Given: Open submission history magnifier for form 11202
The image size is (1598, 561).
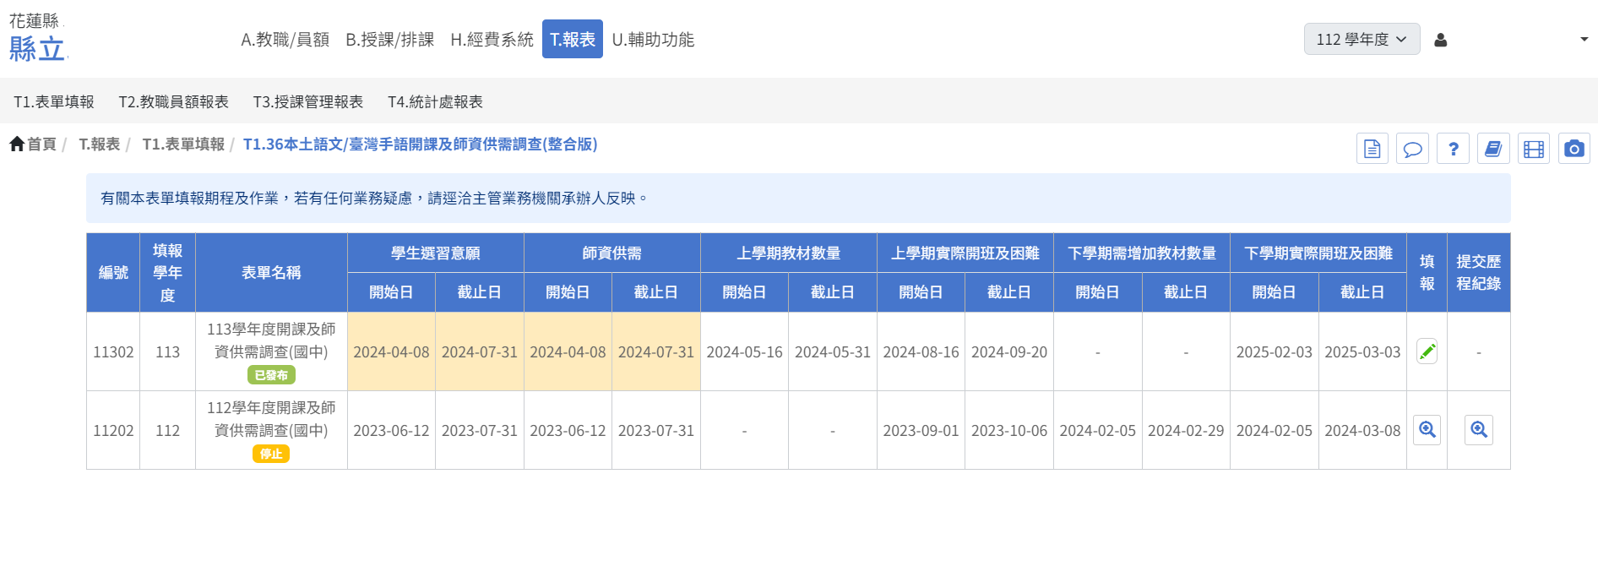Looking at the screenshot, I should point(1478,430).
